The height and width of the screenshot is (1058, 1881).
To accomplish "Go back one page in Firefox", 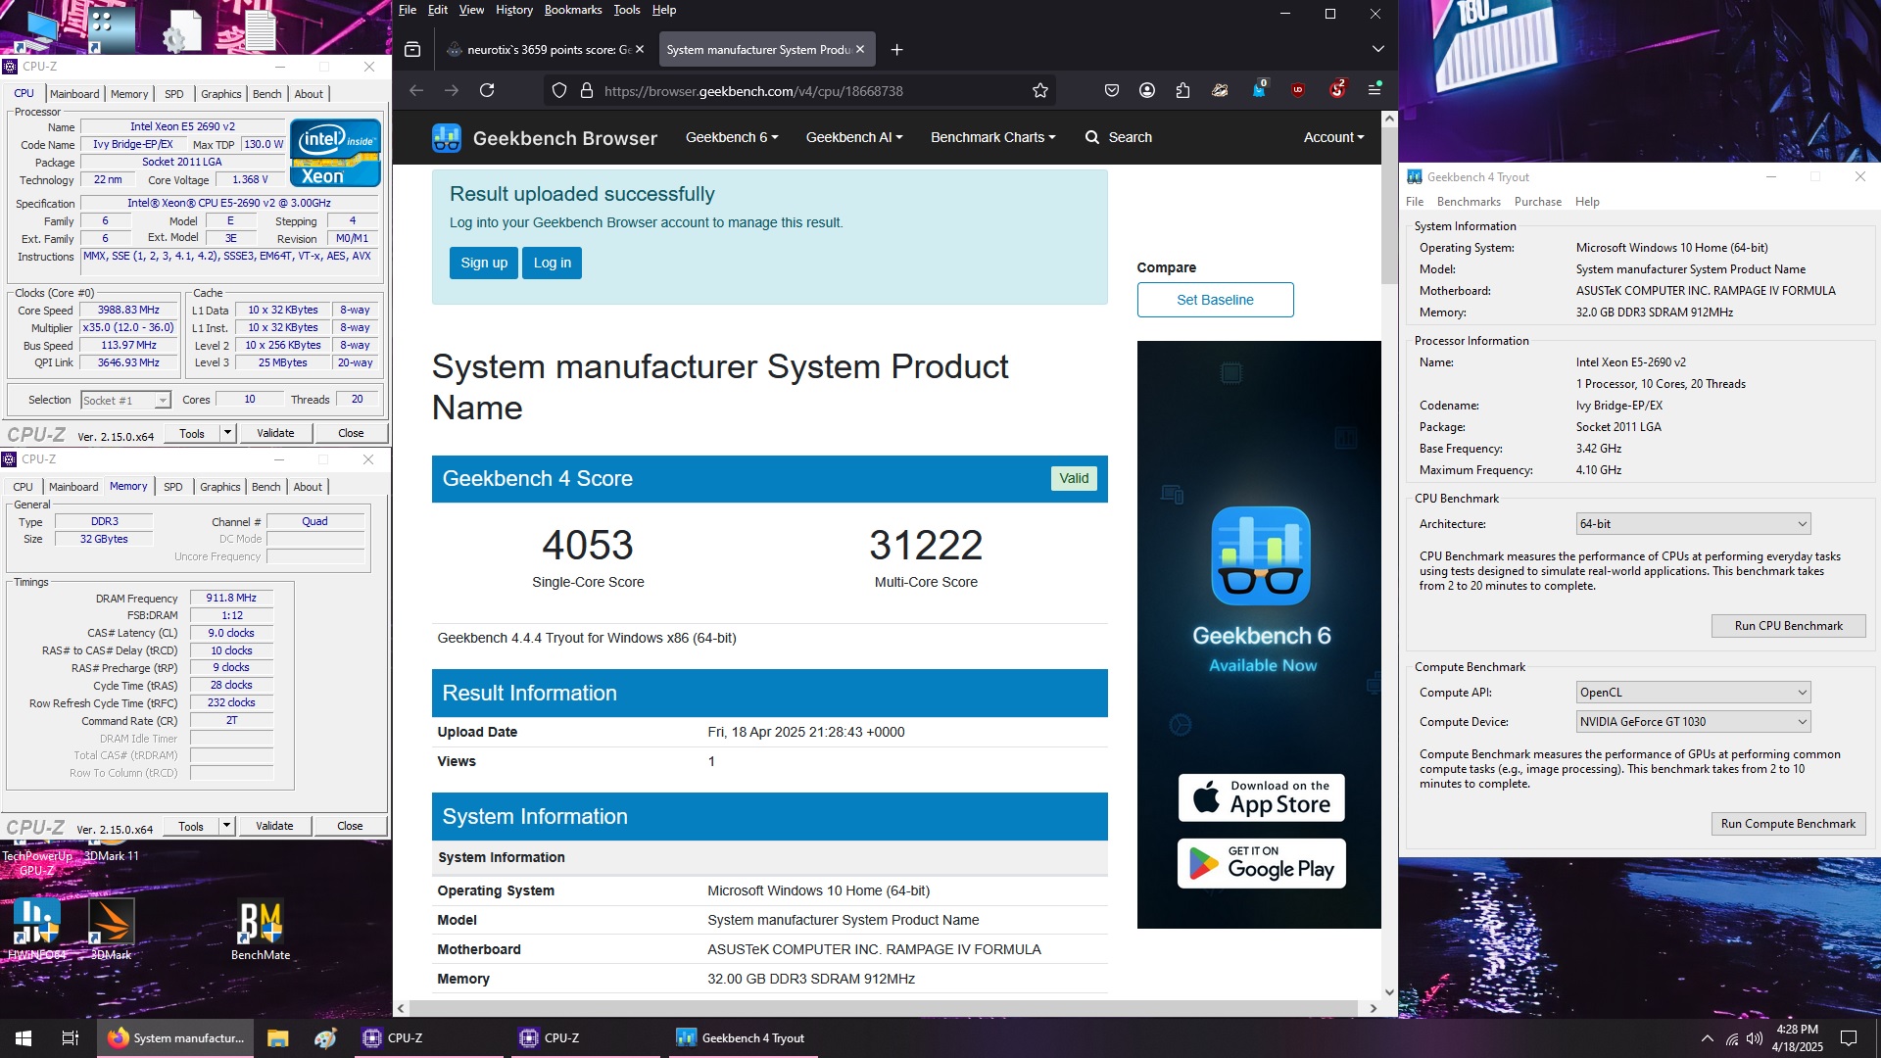I will 416,90.
